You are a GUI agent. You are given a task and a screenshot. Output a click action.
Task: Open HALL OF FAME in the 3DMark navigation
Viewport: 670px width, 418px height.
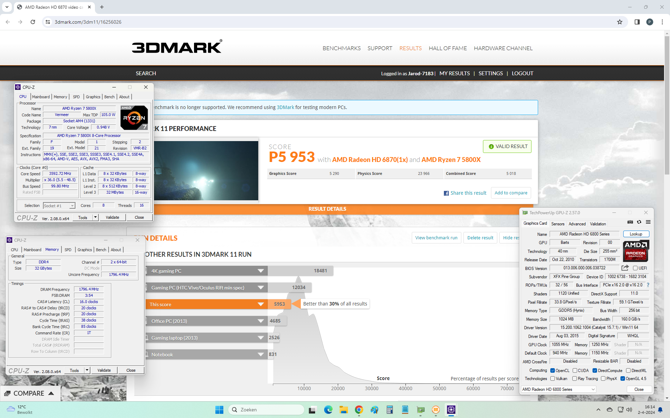(x=448, y=48)
